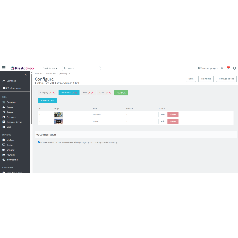
Task: Click the Manage hooks button
Action: pyautogui.click(x=226, y=79)
